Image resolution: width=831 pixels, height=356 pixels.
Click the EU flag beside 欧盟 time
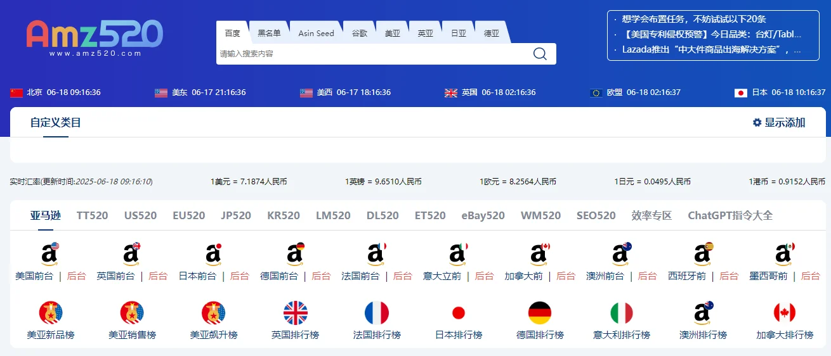[x=596, y=92]
